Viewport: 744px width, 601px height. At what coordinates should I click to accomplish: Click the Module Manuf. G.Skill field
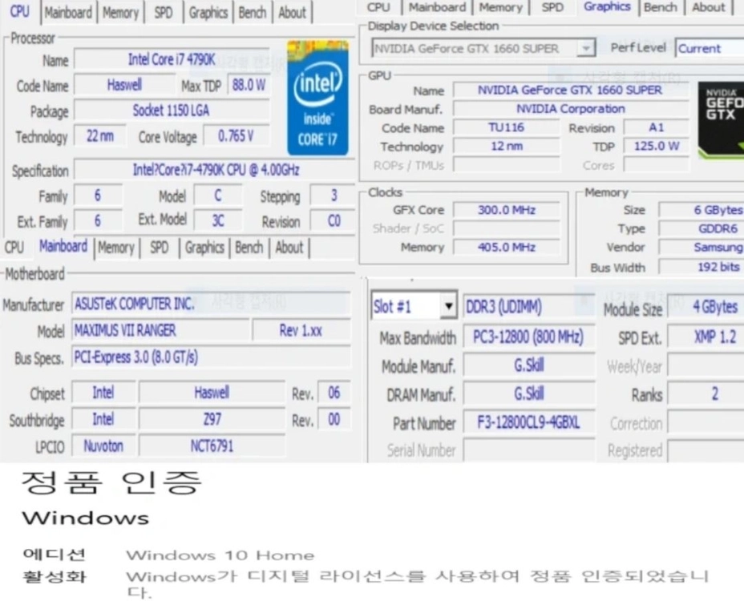coord(528,365)
